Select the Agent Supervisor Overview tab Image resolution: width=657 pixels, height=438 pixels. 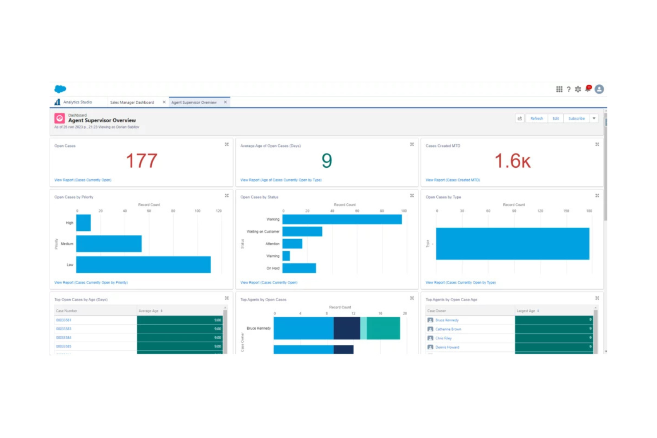[x=194, y=102]
